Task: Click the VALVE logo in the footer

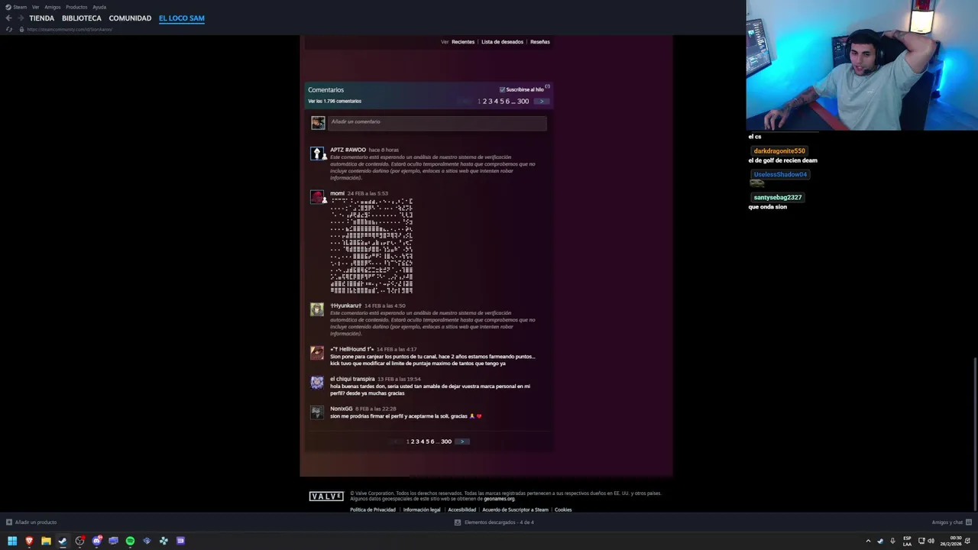Action: [x=326, y=497]
